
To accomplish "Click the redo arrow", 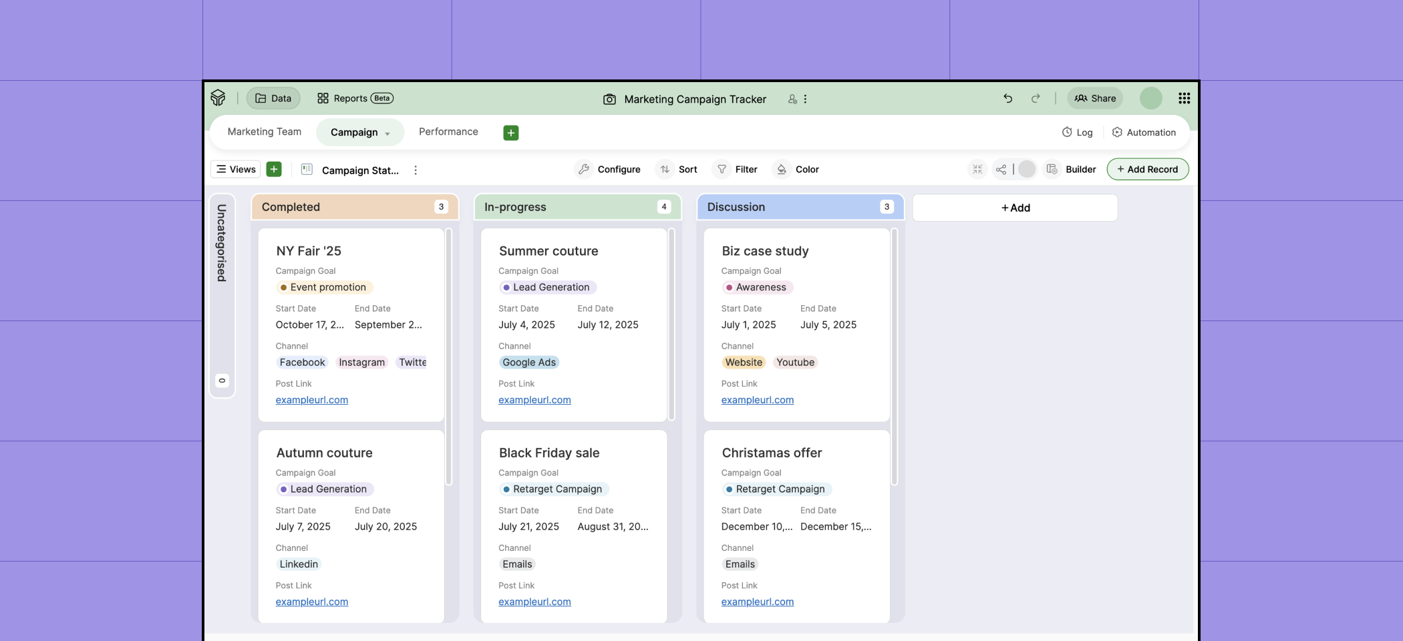I will tap(1035, 98).
